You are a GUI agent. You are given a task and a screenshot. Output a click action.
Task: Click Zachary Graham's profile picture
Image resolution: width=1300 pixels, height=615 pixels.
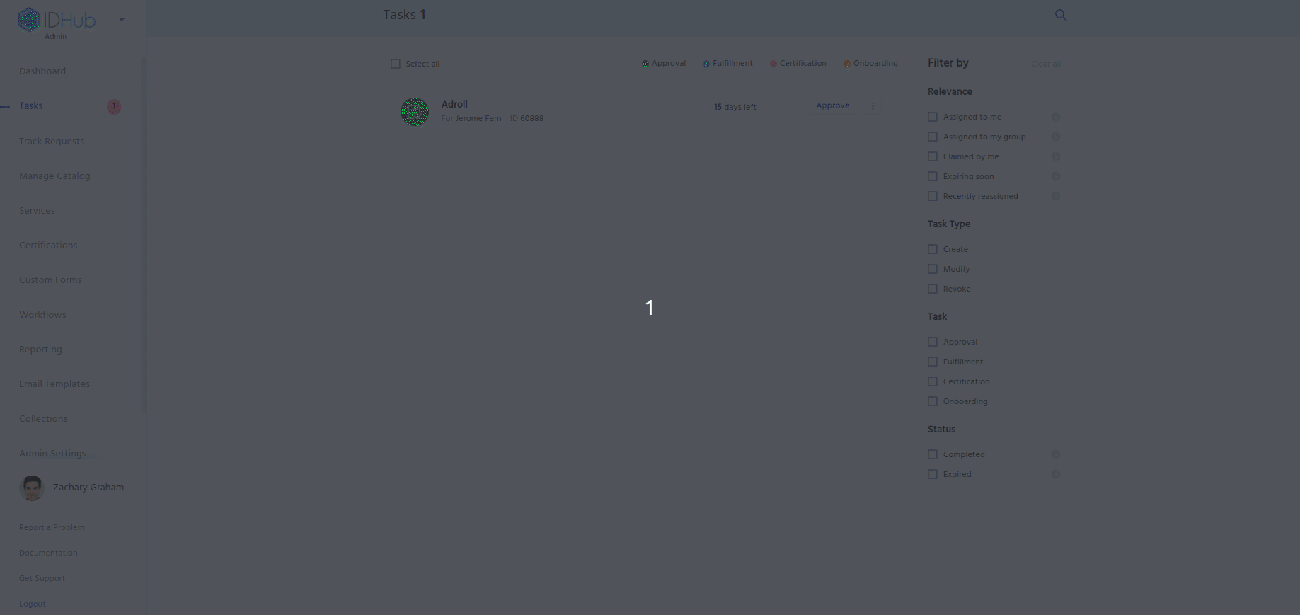[x=32, y=488]
